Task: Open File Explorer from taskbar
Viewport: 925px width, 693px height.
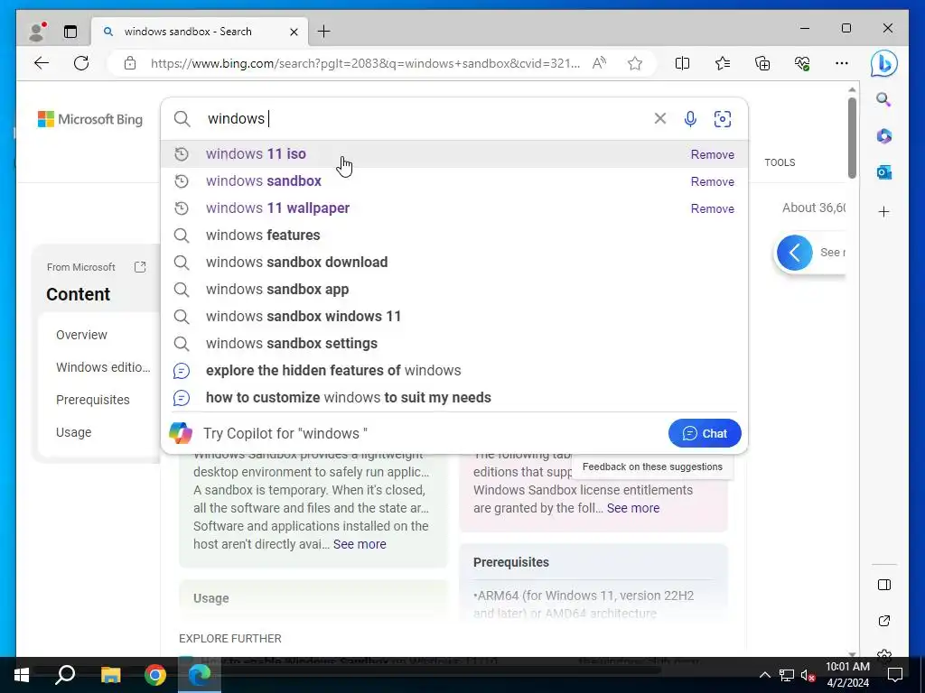Action: coord(110,675)
